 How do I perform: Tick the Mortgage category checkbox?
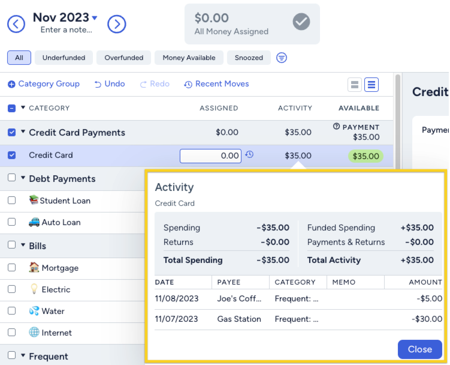12,268
